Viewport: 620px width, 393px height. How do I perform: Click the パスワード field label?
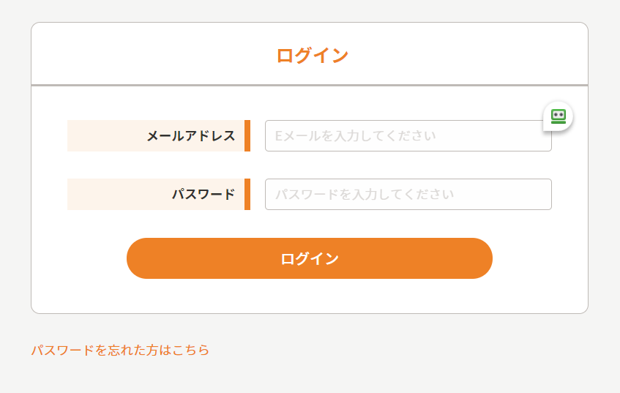tap(203, 195)
